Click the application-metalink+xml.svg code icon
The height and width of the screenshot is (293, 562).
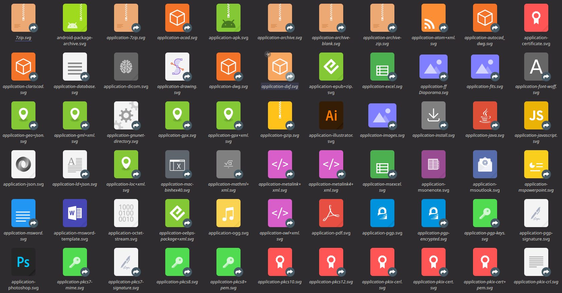click(280, 164)
